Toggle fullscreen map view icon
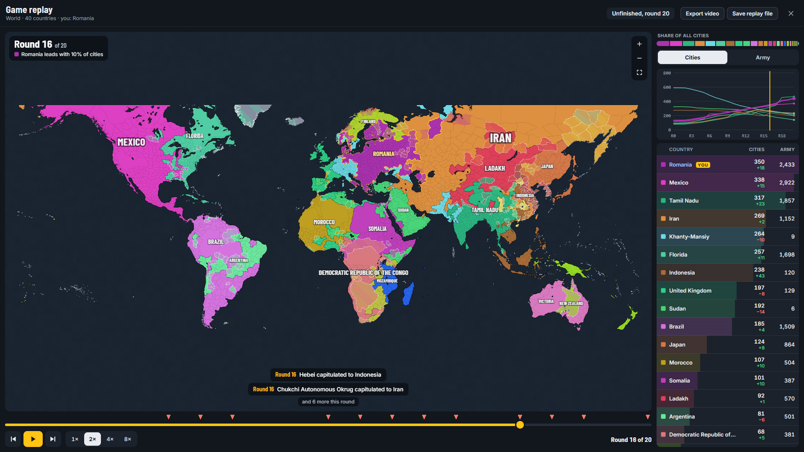The width and height of the screenshot is (804, 452). pyautogui.click(x=639, y=72)
